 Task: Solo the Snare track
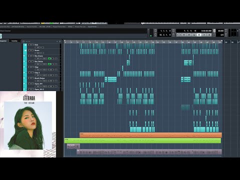pos(32,50)
